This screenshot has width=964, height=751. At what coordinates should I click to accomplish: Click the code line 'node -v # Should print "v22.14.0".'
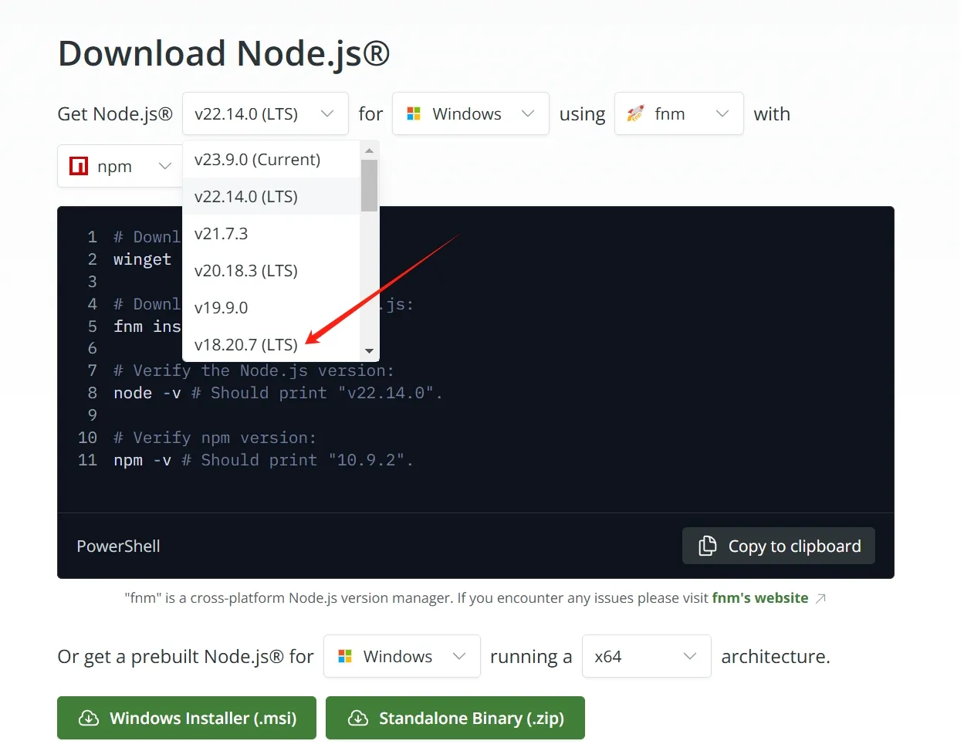pos(278,393)
